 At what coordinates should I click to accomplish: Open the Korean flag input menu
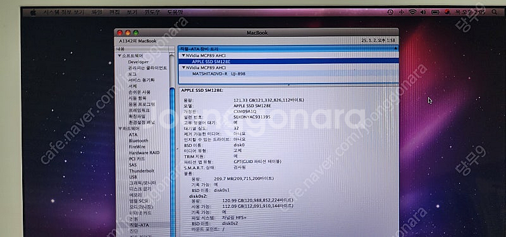pyautogui.click(x=447, y=12)
